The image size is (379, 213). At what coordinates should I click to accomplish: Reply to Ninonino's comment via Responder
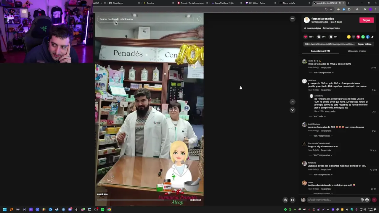(x=326, y=170)
